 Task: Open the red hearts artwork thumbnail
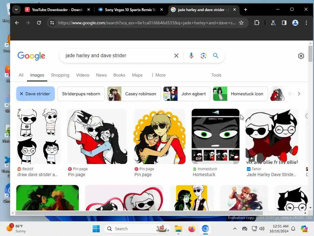tap(124, 198)
